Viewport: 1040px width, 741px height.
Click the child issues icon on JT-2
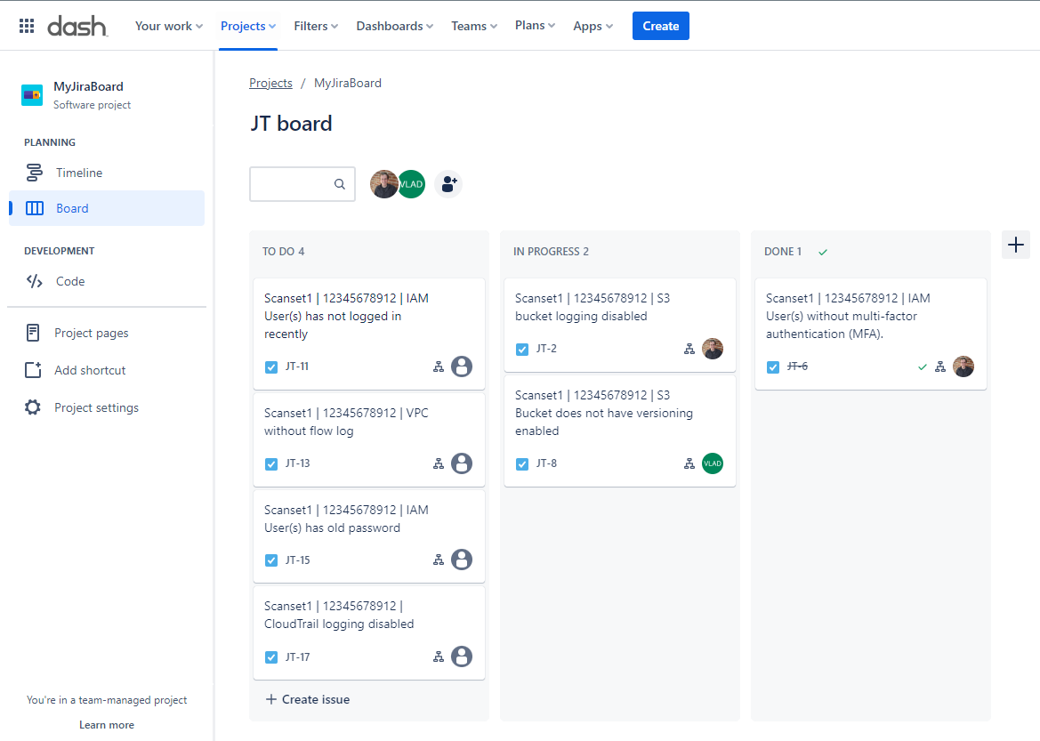click(689, 350)
